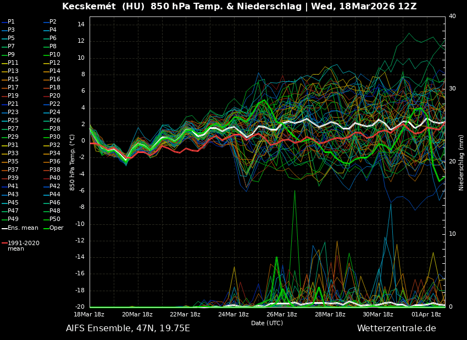This screenshot has width=467, height=340.
Task: Select the Oper legend label
Action: (x=56, y=228)
